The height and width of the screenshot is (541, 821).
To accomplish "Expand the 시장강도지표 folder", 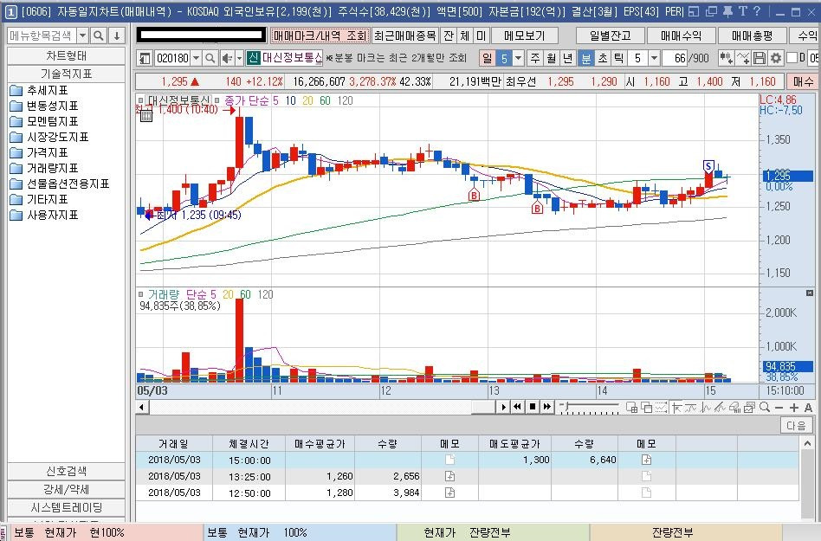I will [49, 137].
